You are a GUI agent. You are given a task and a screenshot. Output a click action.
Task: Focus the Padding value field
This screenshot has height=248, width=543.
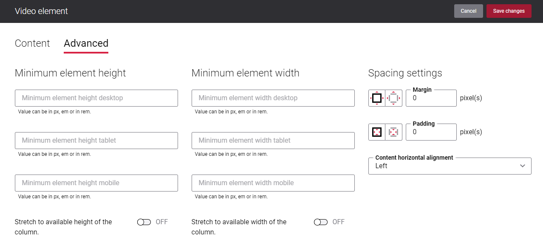[431, 132]
